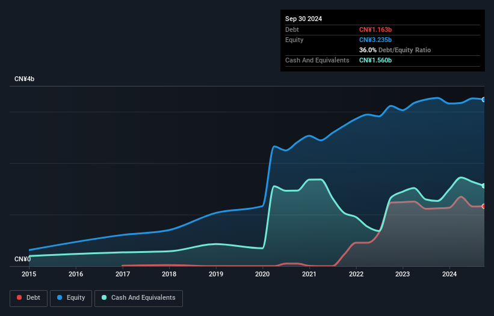Click the Cash end-point marker on chart
Screen dimensions: 494x316
tap(484, 186)
